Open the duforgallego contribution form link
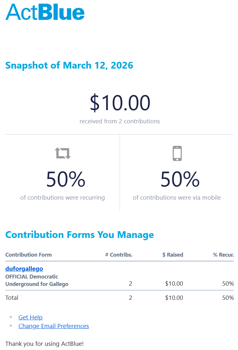Image resolution: width=238 pixels, height=350 pixels. pos(24,269)
